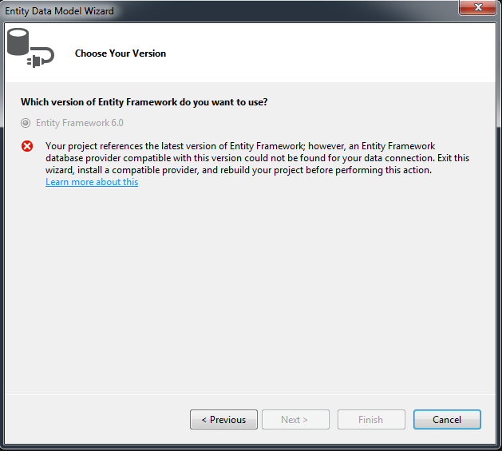Select the Entity Framework 6.0 radio button
The image size is (502, 451).
tap(26, 123)
